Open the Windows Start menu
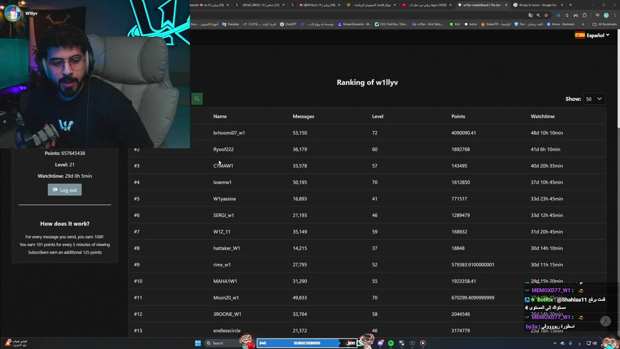This screenshot has width=620, height=349. tap(198, 343)
